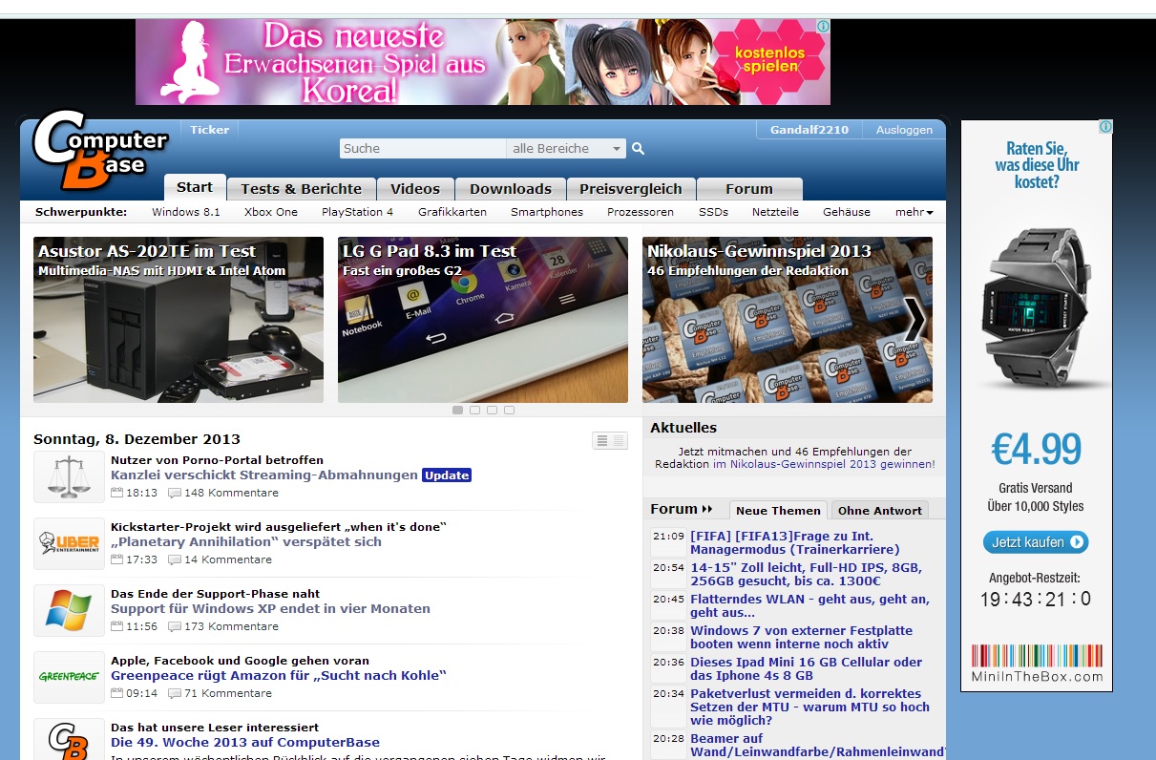Open the Windows 8.1 topic link
Viewport: 1156px width, 760px height.
click(x=186, y=212)
